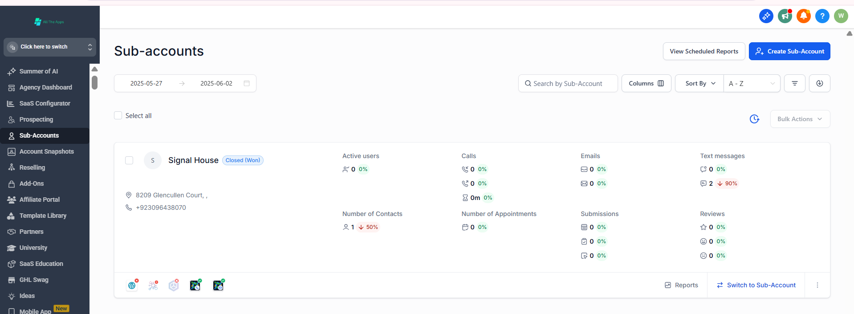854x314 pixels.
Task: Open the calendar icon in date range
Action: pyautogui.click(x=247, y=83)
